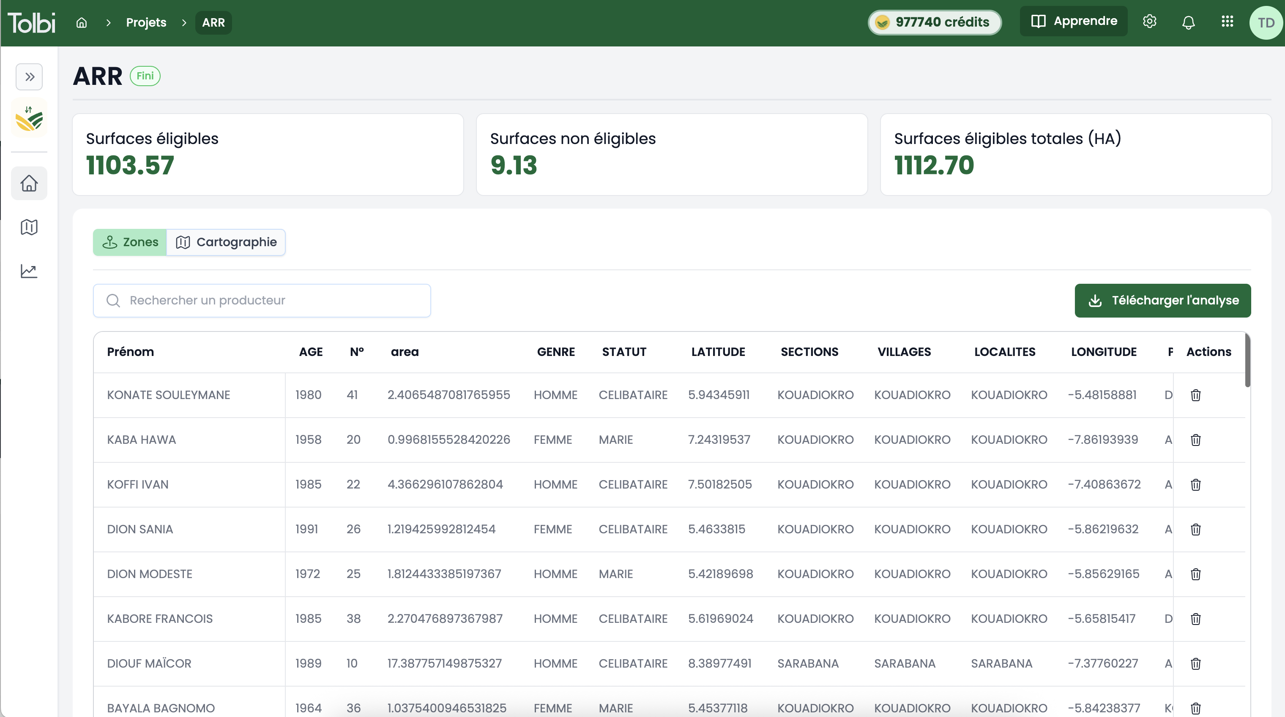
Task: Click area value 17.387757149875327
Action: point(444,664)
